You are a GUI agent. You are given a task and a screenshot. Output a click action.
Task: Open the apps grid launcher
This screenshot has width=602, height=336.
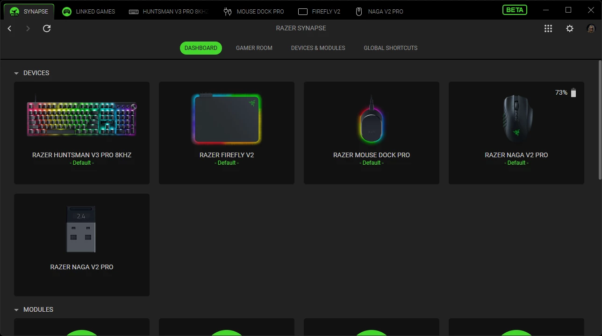548,28
